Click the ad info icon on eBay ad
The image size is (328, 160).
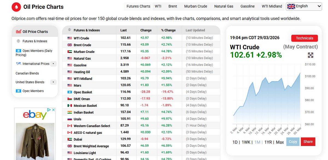tap(49, 110)
